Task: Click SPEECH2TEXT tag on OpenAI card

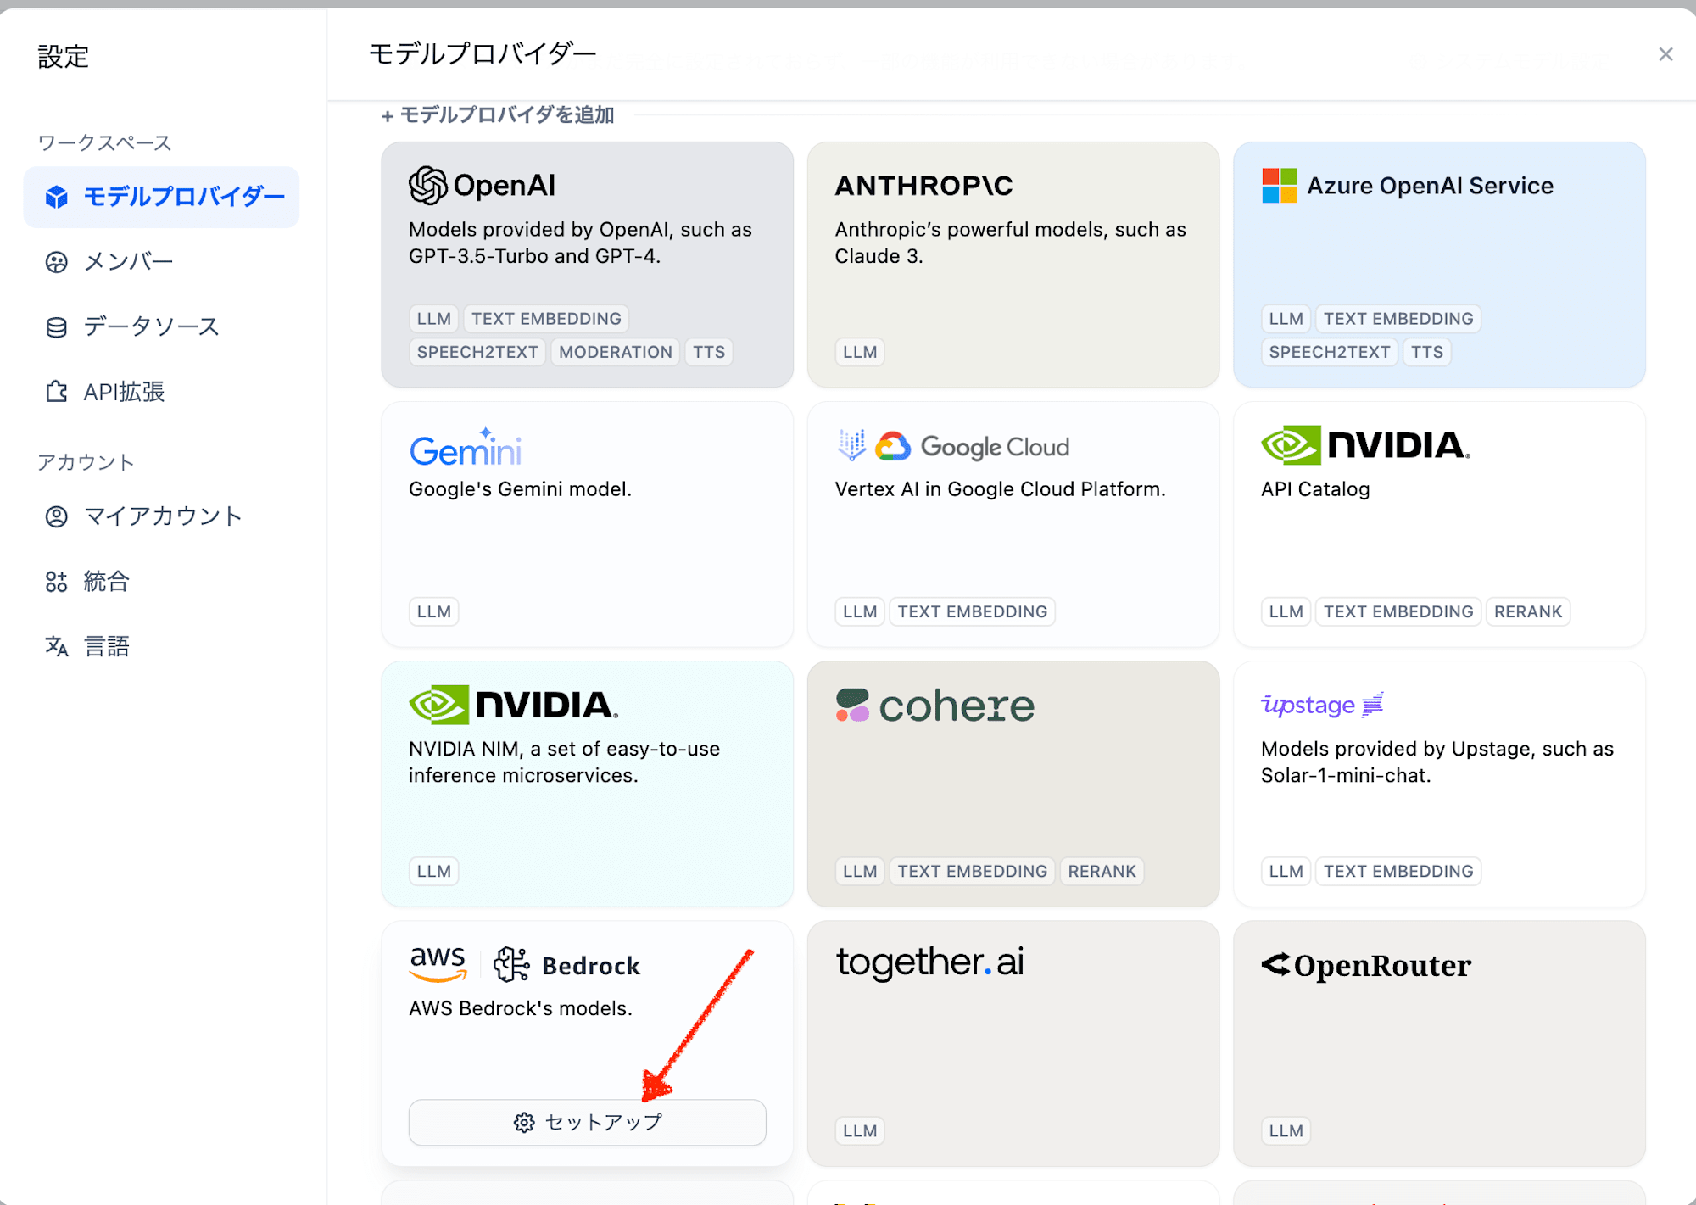Action: (477, 352)
